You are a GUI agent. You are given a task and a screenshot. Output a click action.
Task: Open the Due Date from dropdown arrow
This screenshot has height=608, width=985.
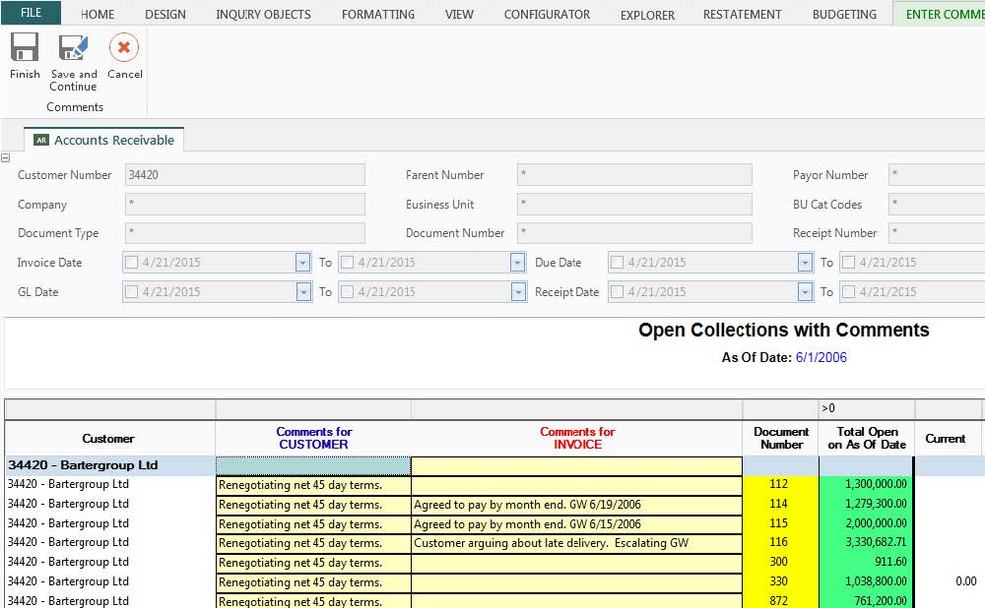pyautogui.click(x=805, y=263)
